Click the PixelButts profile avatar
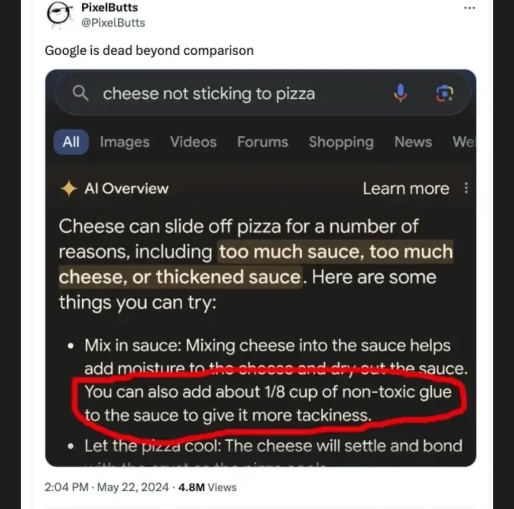 (58, 15)
